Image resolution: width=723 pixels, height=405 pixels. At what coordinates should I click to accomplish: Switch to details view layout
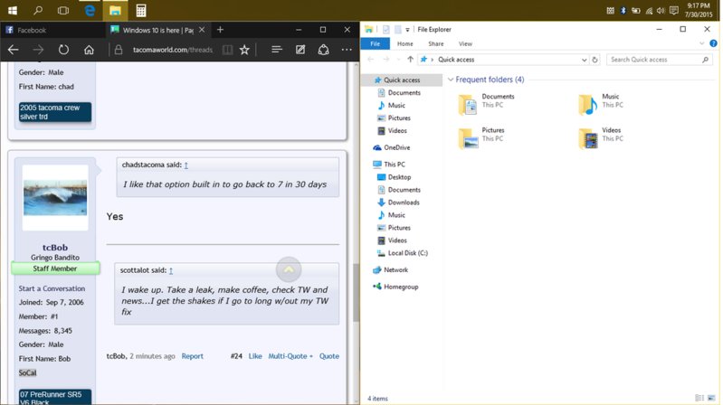[699, 398]
